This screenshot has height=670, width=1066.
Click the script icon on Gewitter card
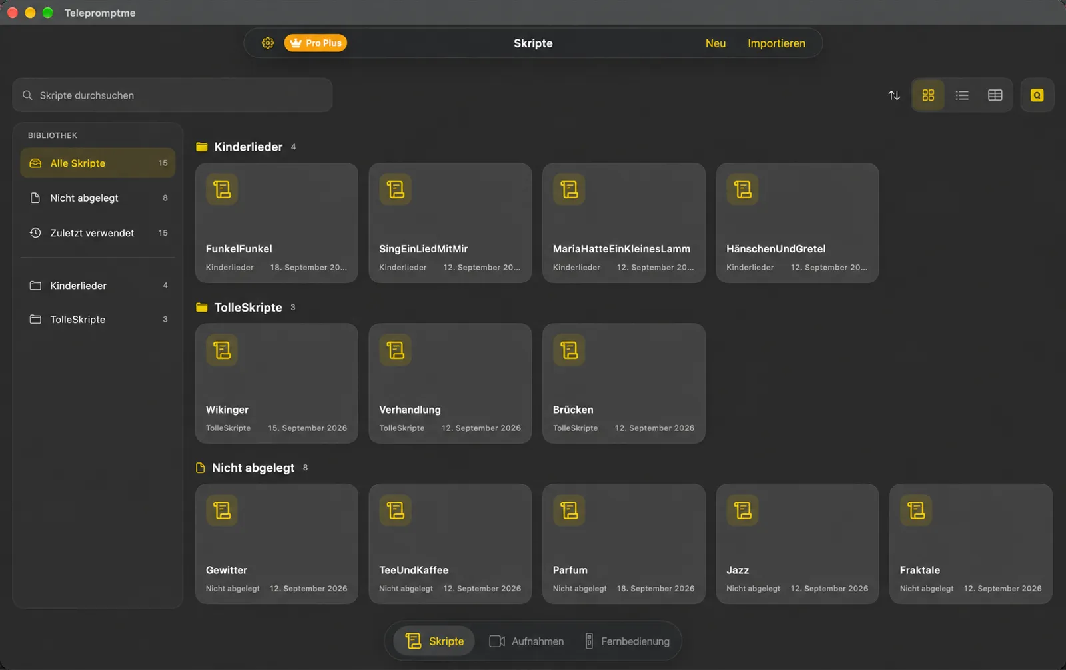222,511
